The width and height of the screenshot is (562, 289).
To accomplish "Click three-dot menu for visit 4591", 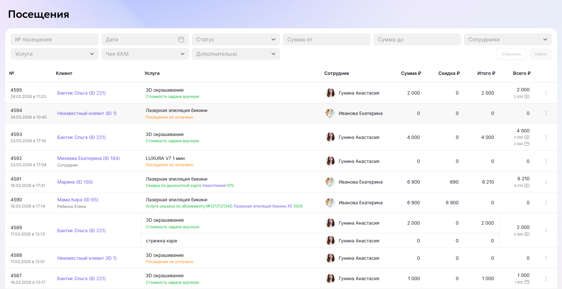I will coord(546,182).
